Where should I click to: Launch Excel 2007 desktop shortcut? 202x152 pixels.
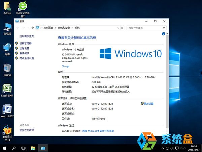7,90
